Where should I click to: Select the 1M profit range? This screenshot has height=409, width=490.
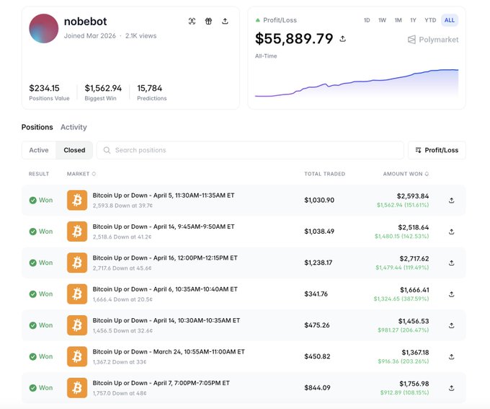398,20
